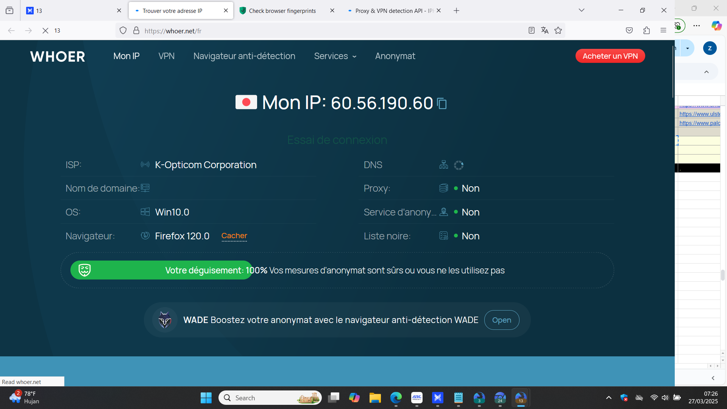This screenshot has height=409, width=727.
Task: Expand the Services dropdown menu
Action: click(x=335, y=56)
